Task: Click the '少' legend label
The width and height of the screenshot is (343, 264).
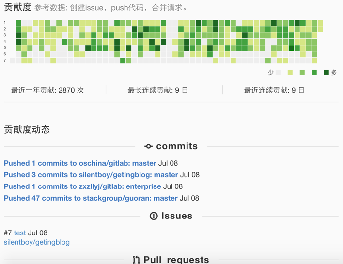Action: coord(271,72)
